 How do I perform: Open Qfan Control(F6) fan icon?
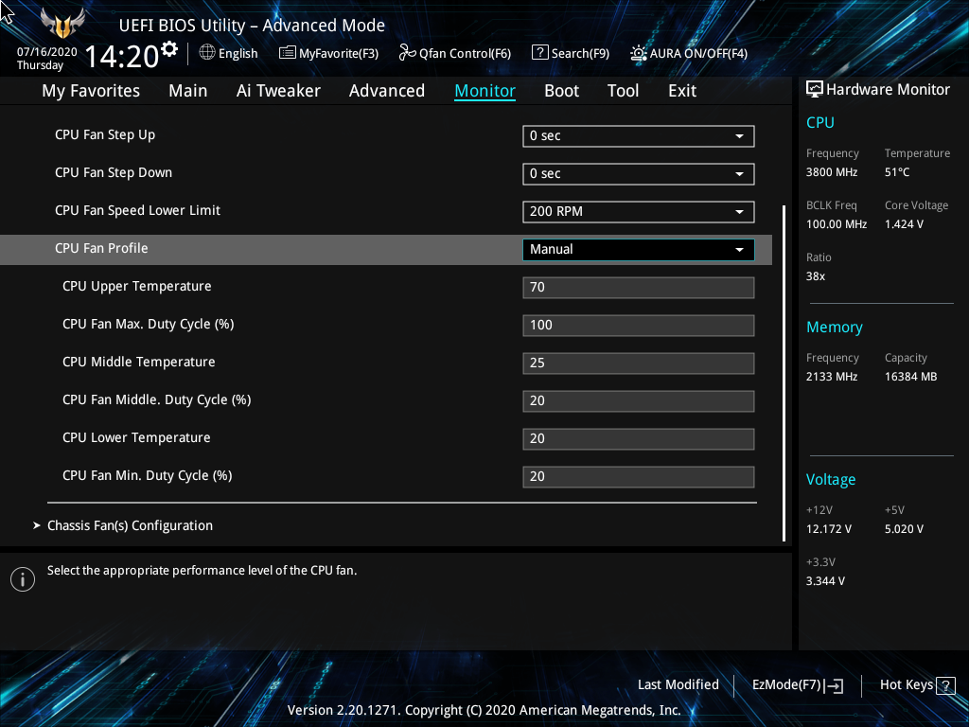(x=407, y=53)
